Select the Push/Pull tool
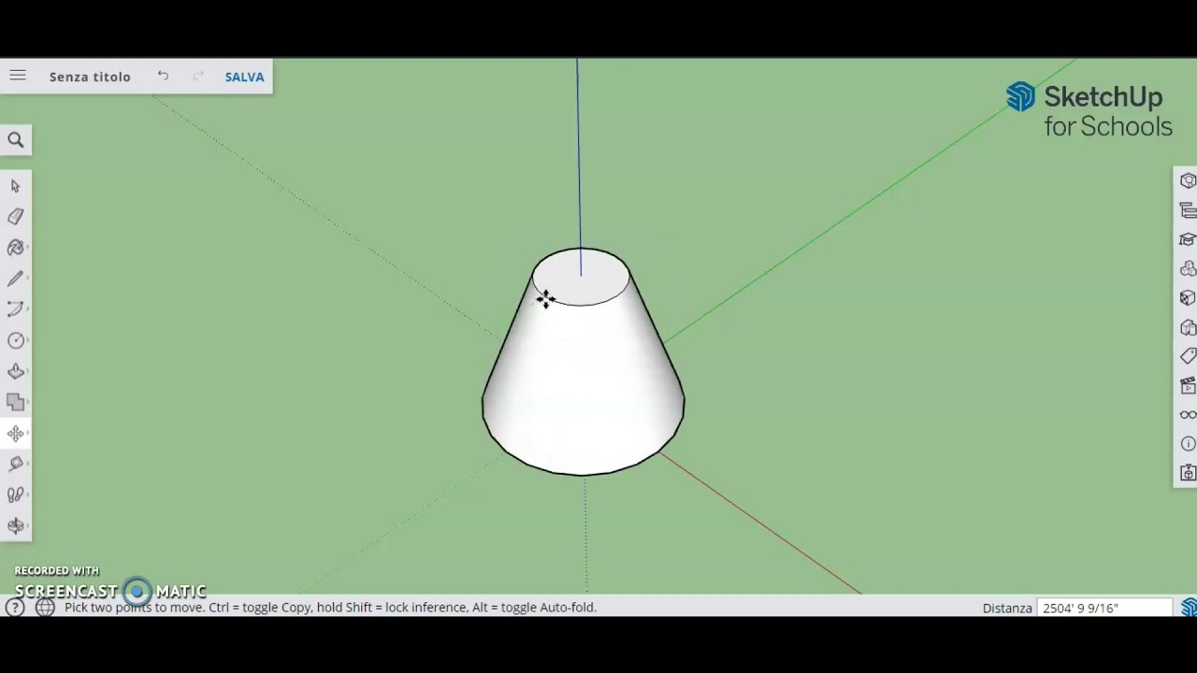Viewport: 1197px width, 673px height. coord(16,371)
